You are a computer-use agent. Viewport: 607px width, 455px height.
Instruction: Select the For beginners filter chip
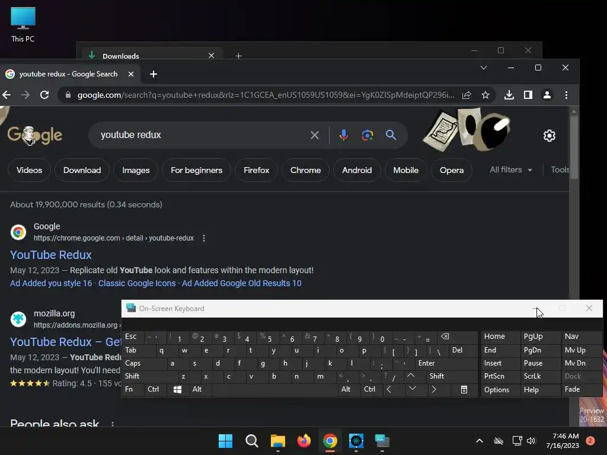click(x=196, y=170)
